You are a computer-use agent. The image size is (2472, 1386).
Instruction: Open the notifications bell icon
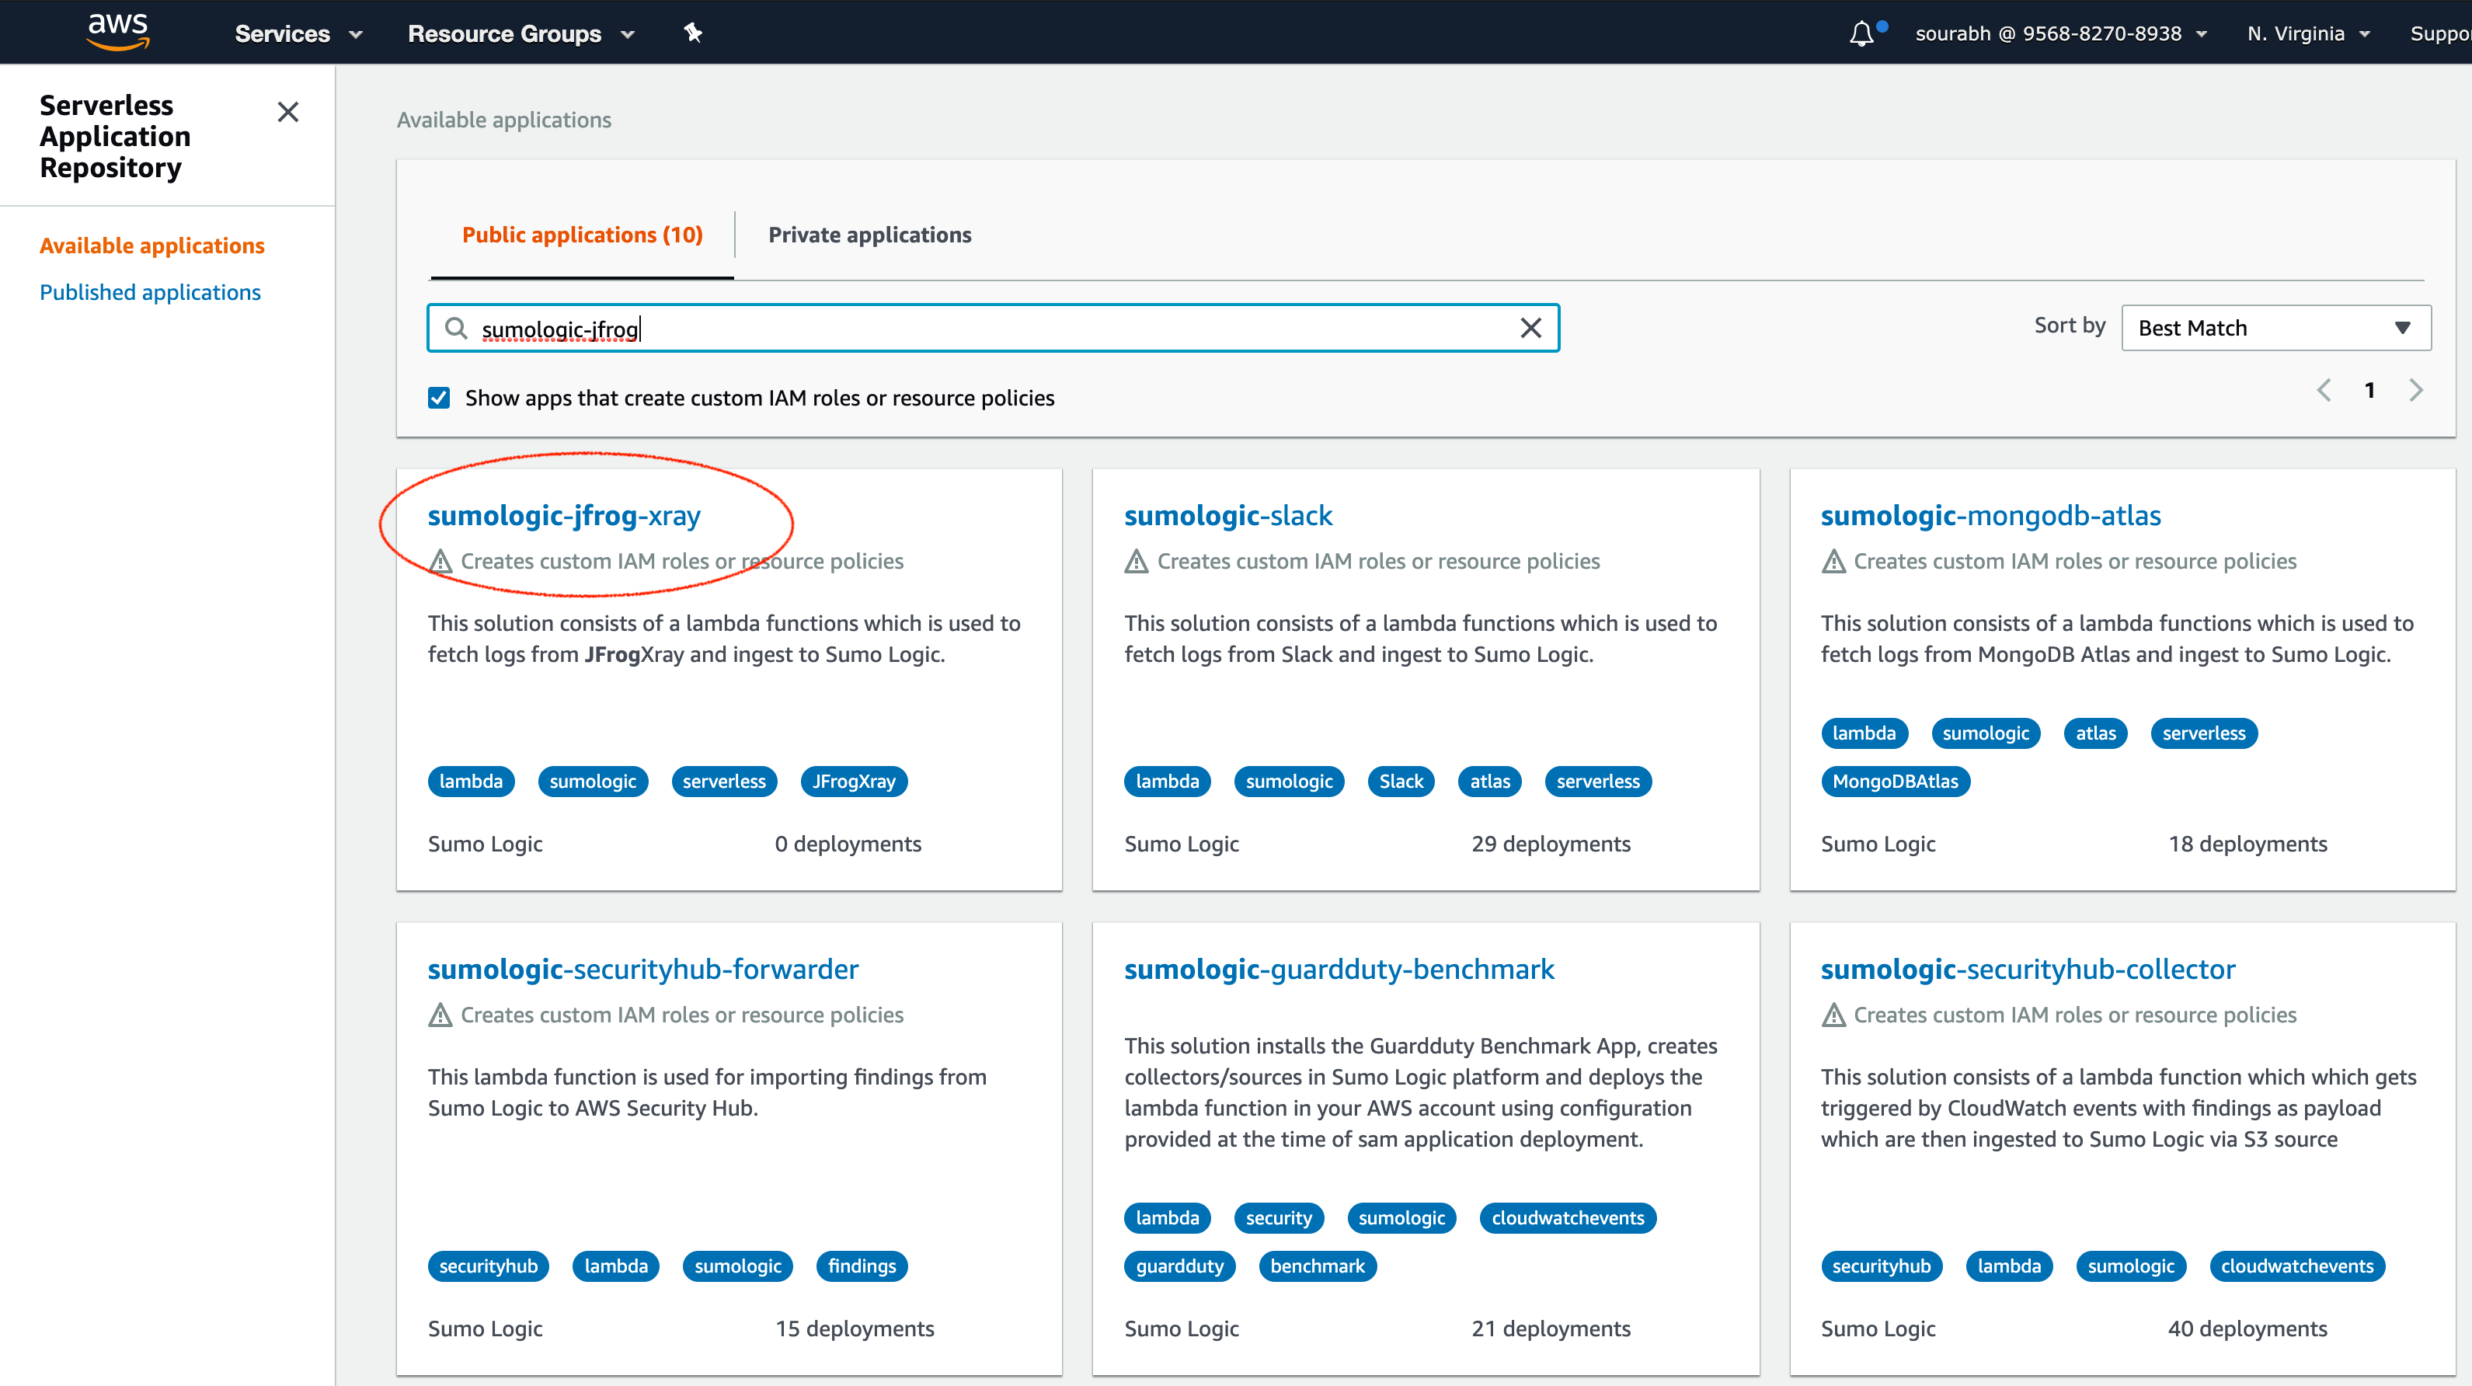coord(1861,33)
